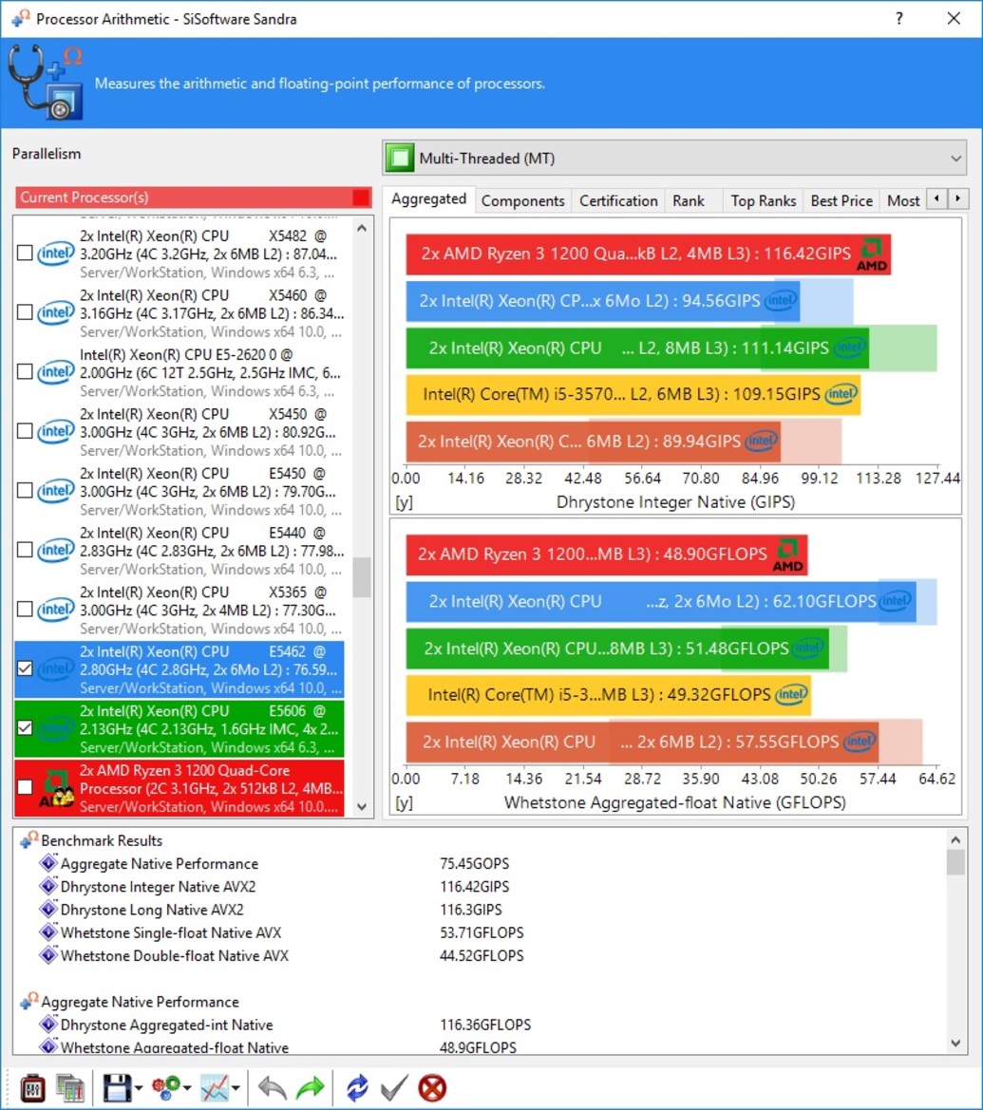Click the Intel logo beside Xeon X5482

coord(55,254)
